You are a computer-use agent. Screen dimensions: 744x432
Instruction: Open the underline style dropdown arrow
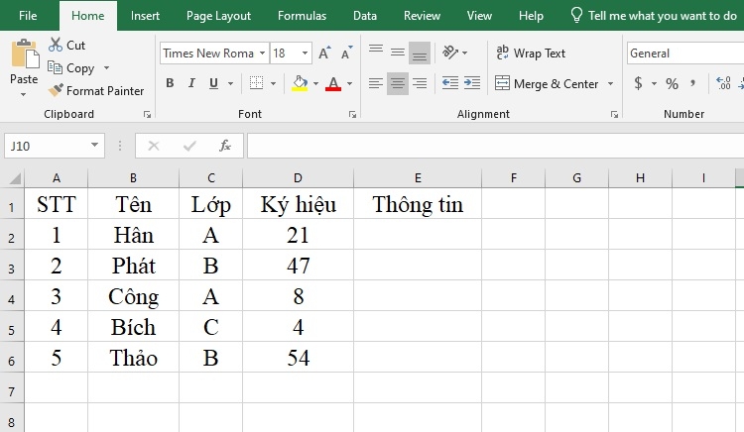(230, 83)
